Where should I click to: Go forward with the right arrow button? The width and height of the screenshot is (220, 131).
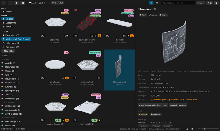coord(10,3)
